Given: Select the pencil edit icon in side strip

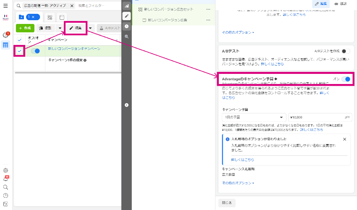Looking at the screenshot, I should point(126,16).
